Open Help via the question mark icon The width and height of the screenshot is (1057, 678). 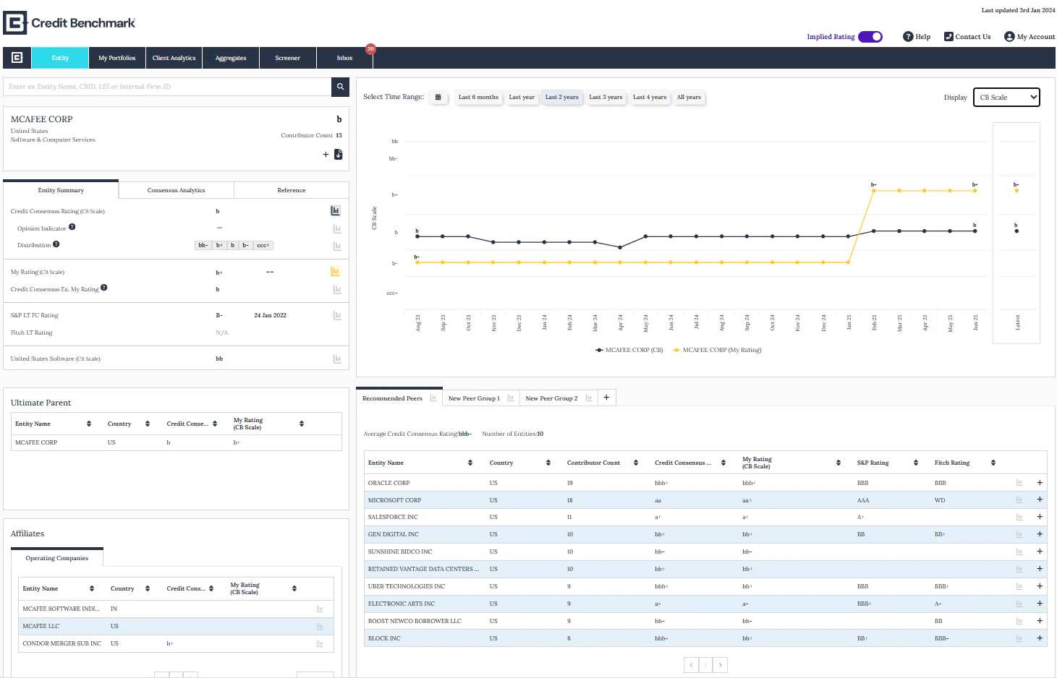pyautogui.click(x=908, y=37)
